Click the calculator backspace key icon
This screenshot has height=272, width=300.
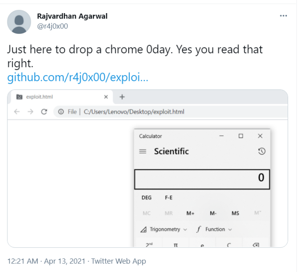click(x=256, y=245)
